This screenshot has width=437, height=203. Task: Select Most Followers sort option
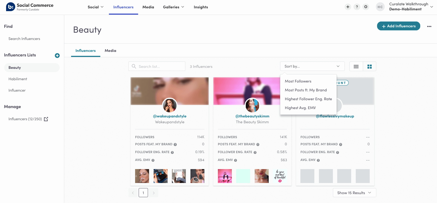(298, 81)
